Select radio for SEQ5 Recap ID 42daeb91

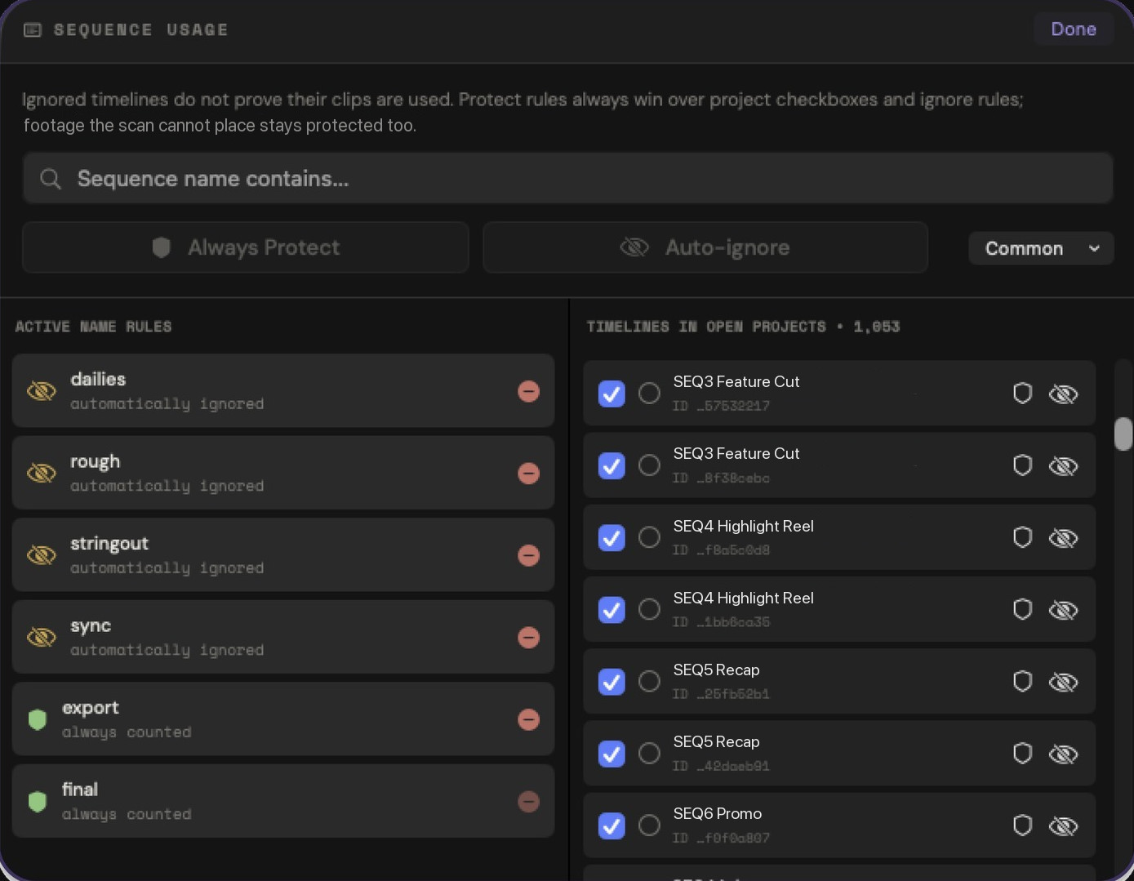[649, 753]
